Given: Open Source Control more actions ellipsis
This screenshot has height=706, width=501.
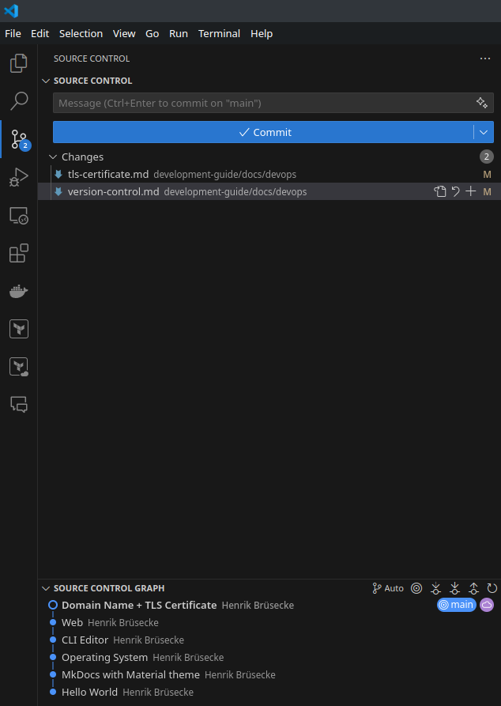Looking at the screenshot, I should pos(484,59).
